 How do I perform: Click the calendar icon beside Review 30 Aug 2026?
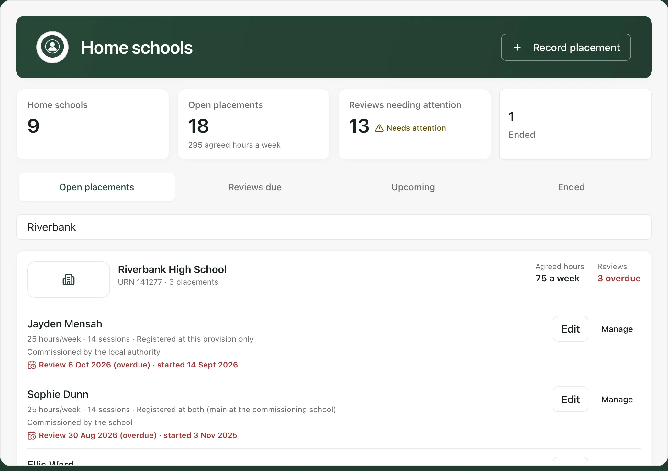pyautogui.click(x=32, y=436)
